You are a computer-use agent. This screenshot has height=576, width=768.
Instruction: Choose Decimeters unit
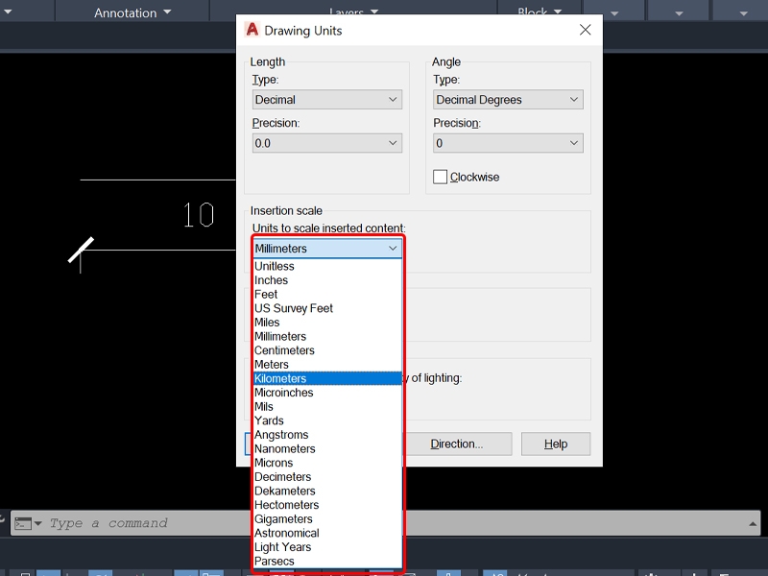coord(327,477)
